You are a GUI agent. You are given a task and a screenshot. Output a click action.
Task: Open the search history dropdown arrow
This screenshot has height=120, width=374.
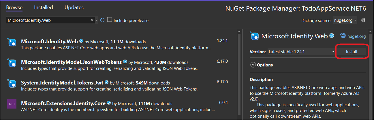pyautogui.click(x=97, y=20)
